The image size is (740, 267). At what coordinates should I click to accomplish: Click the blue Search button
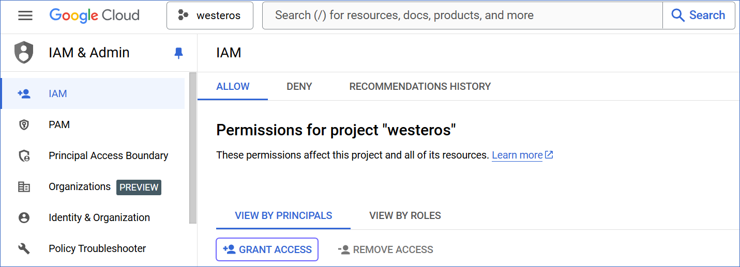coord(699,15)
